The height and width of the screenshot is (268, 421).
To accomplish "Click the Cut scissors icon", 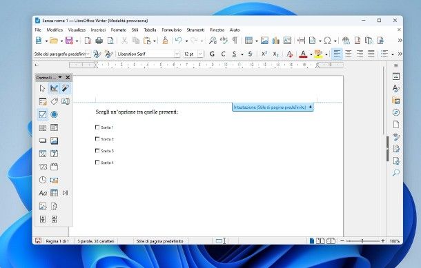I will click(x=124, y=41).
